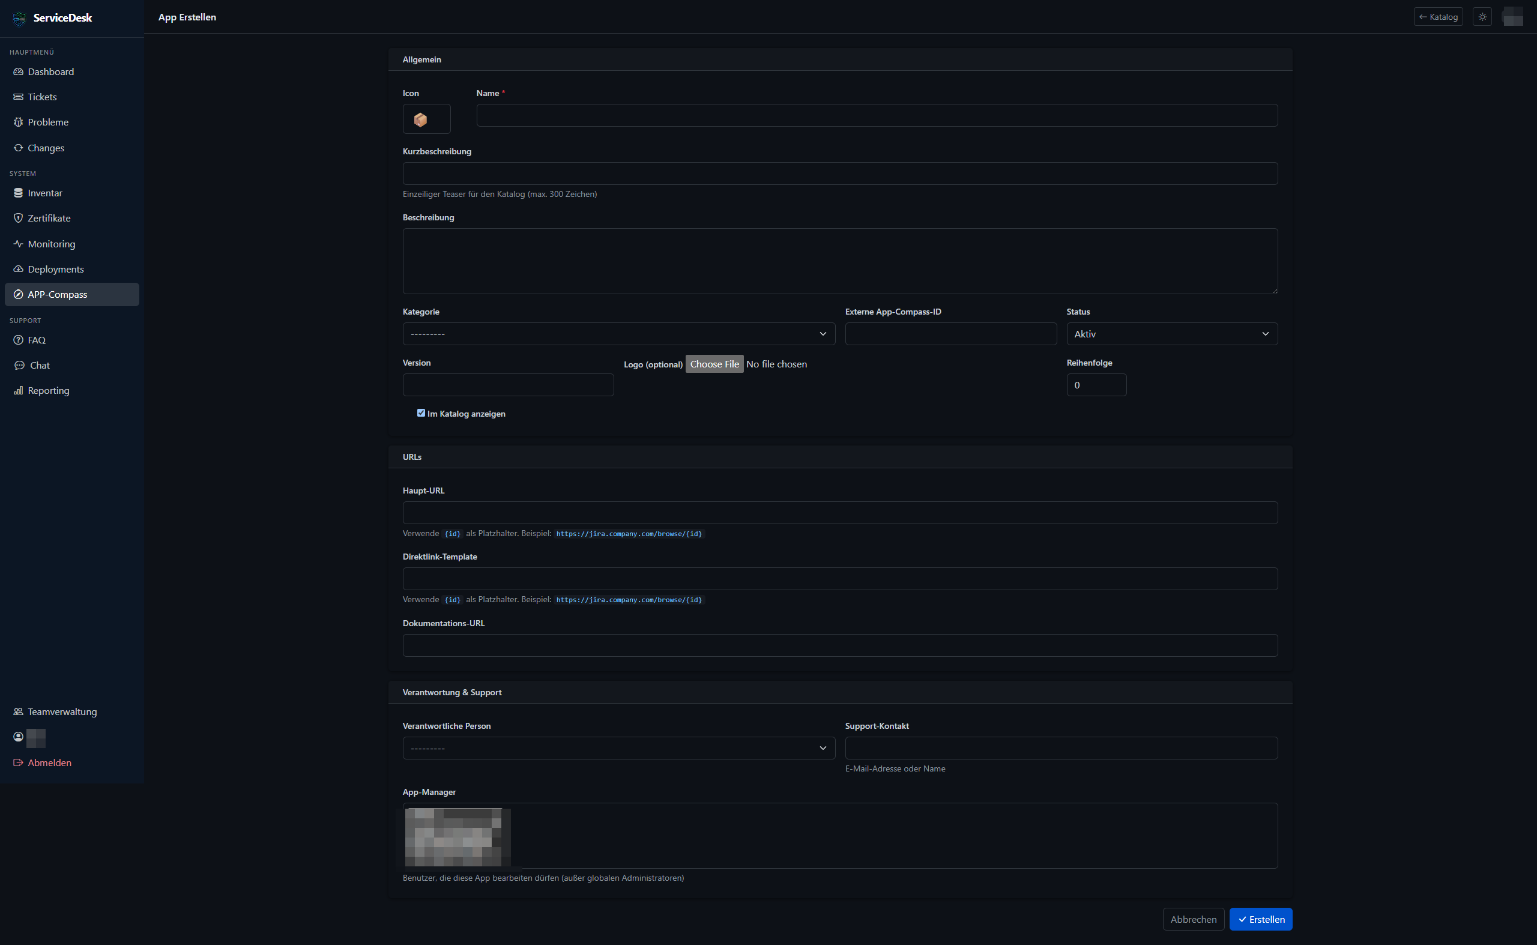The height and width of the screenshot is (945, 1537).
Task: Click the {id} placeholder under Direktlink-Template
Action: click(x=452, y=600)
